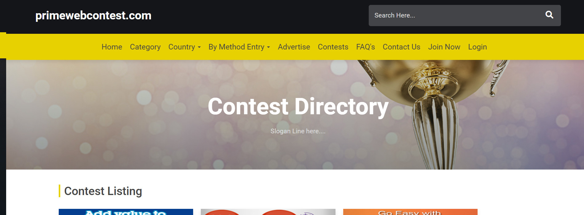Open the Category menu item
This screenshot has width=584, height=215.
(x=145, y=47)
